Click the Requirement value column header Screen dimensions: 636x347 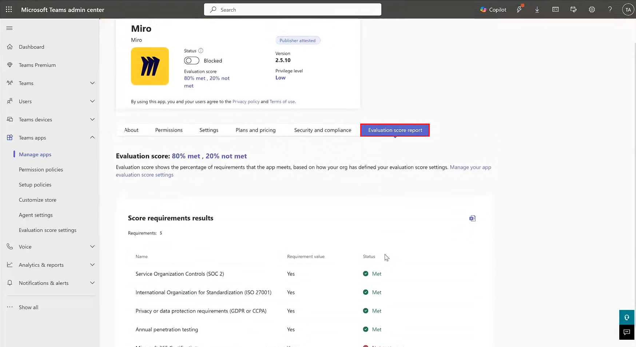(306, 257)
